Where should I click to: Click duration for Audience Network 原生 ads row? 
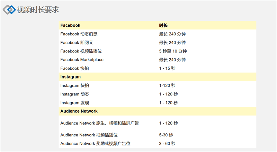[x=168, y=123]
